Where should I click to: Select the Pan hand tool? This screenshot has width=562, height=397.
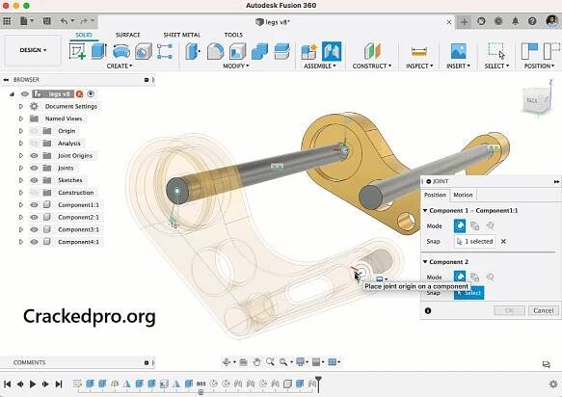tap(256, 362)
